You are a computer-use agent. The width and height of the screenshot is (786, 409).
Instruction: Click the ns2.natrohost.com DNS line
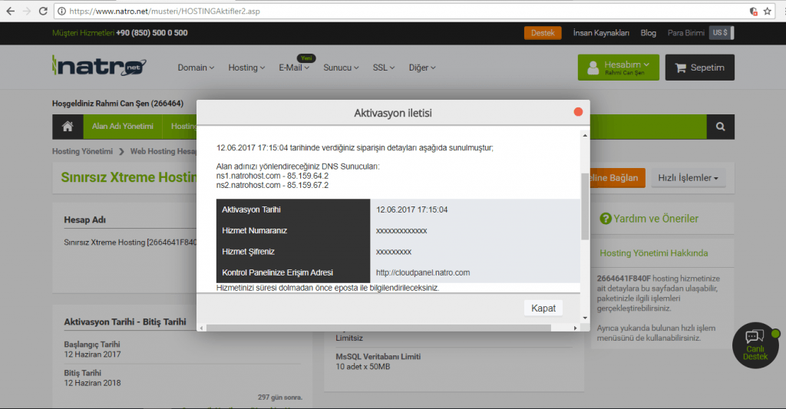[x=272, y=186]
